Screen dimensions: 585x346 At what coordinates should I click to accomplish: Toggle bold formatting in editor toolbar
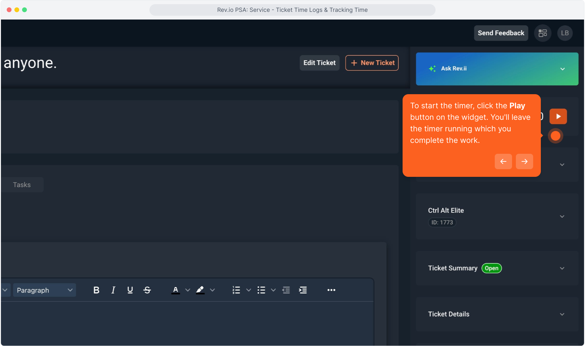coord(96,290)
